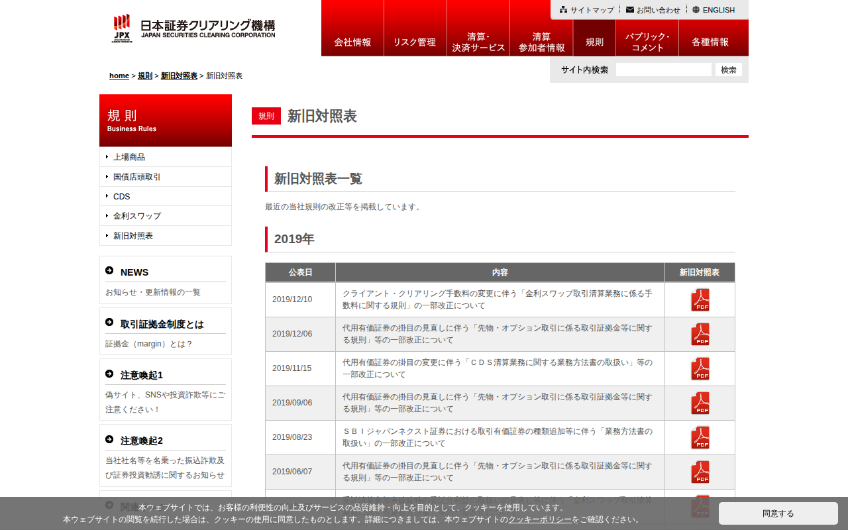This screenshot has height=530, width=848.
Task: Open the パブリック・コメント menu
Action: point(647,42)
